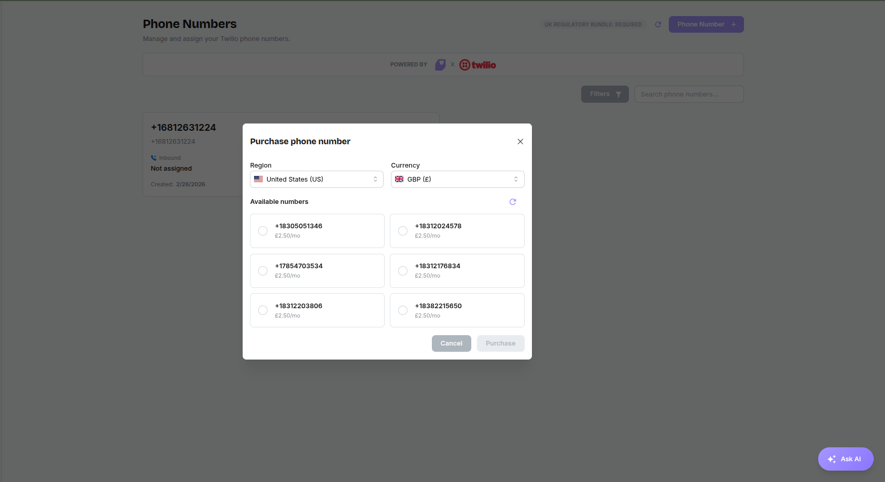The image size is (885, 482).
Task: Click the Cancel button
Action: [x=452, y=343]
